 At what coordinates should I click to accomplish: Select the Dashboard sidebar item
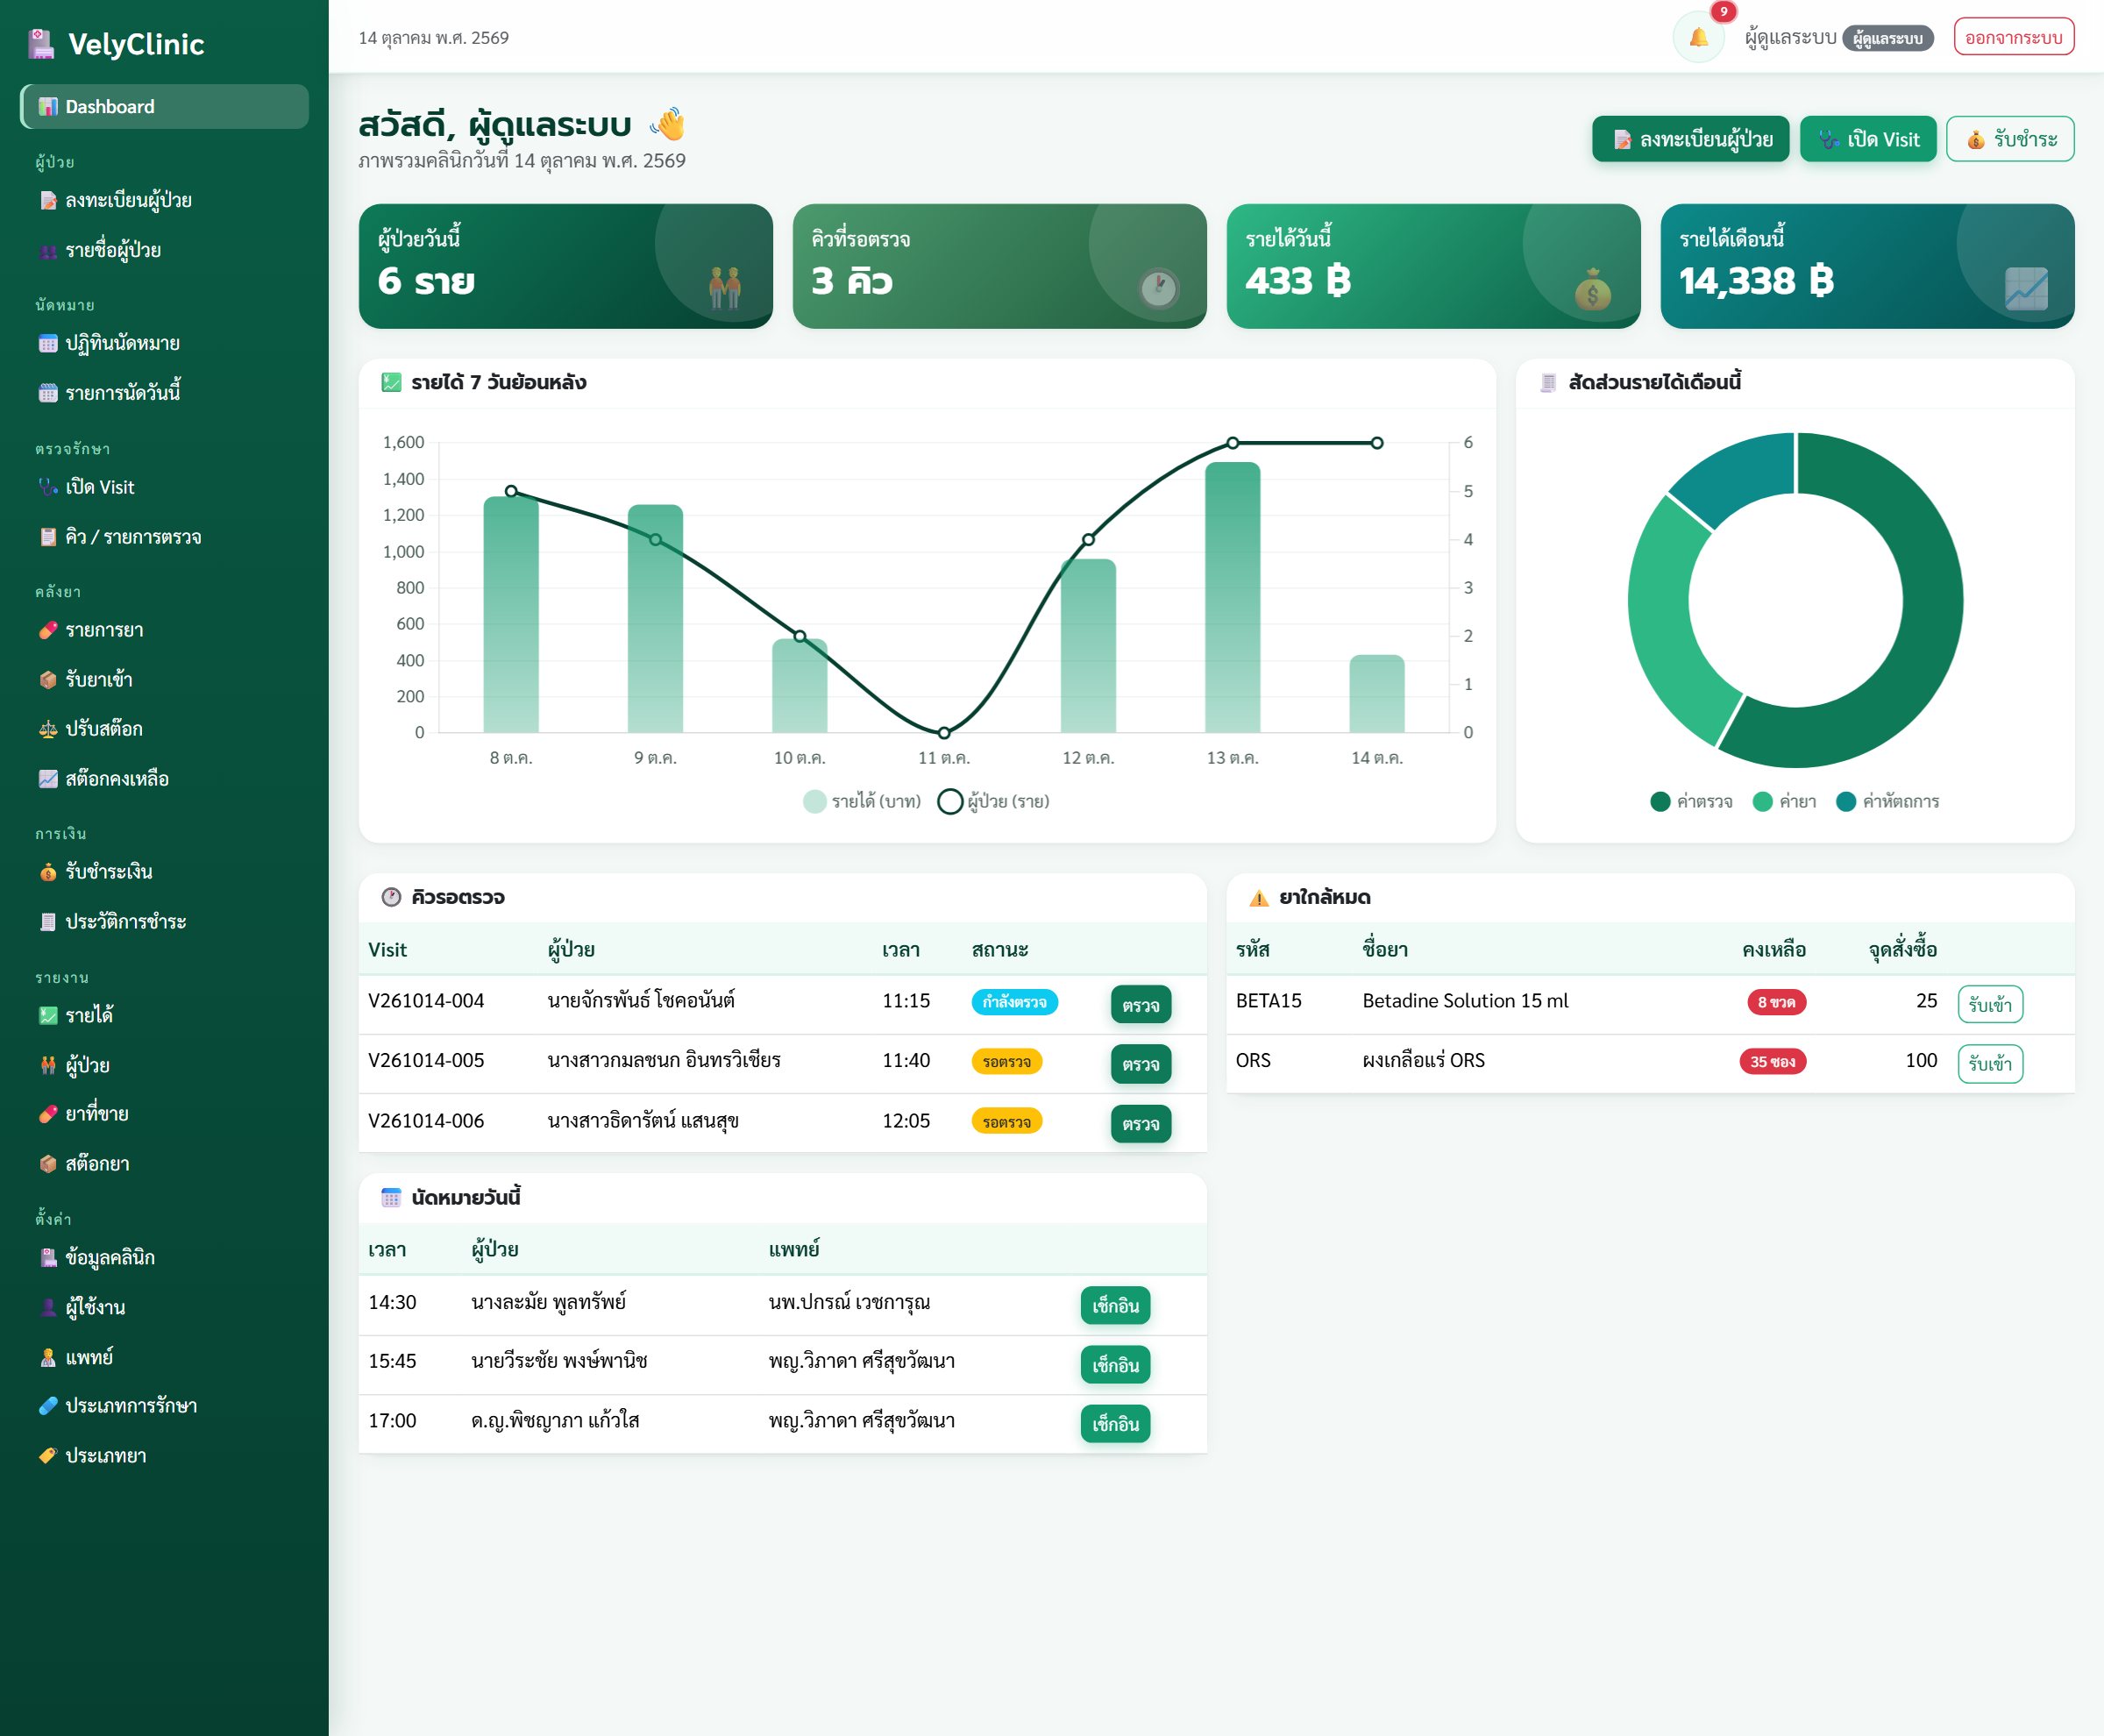click(x=164, y=106)
